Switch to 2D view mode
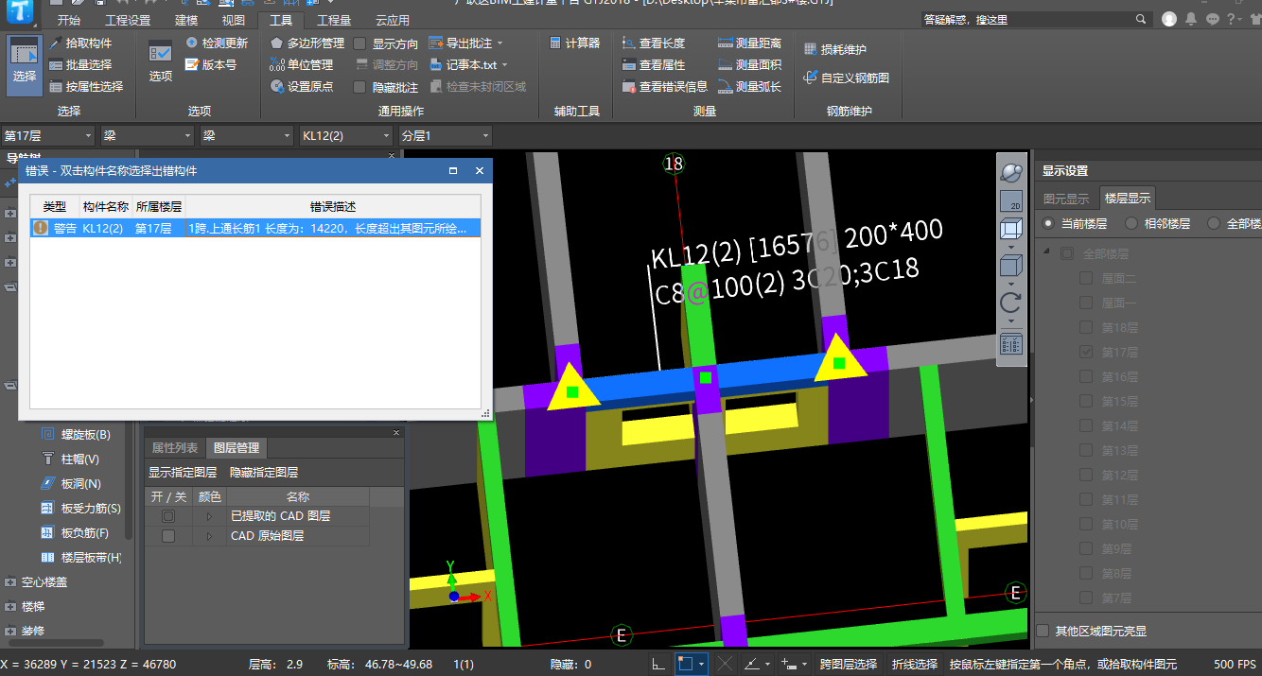The height and width of the screenshot is (676, 1262). 1010,201
